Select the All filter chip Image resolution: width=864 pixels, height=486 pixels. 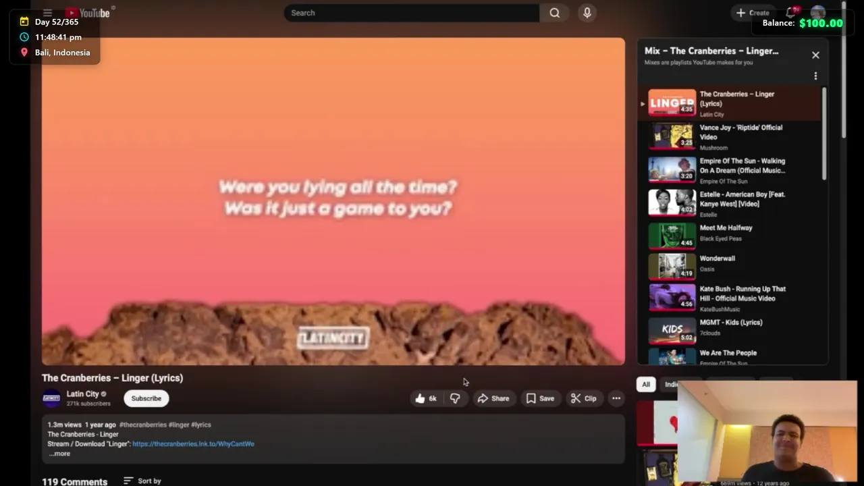coord(646,385)
